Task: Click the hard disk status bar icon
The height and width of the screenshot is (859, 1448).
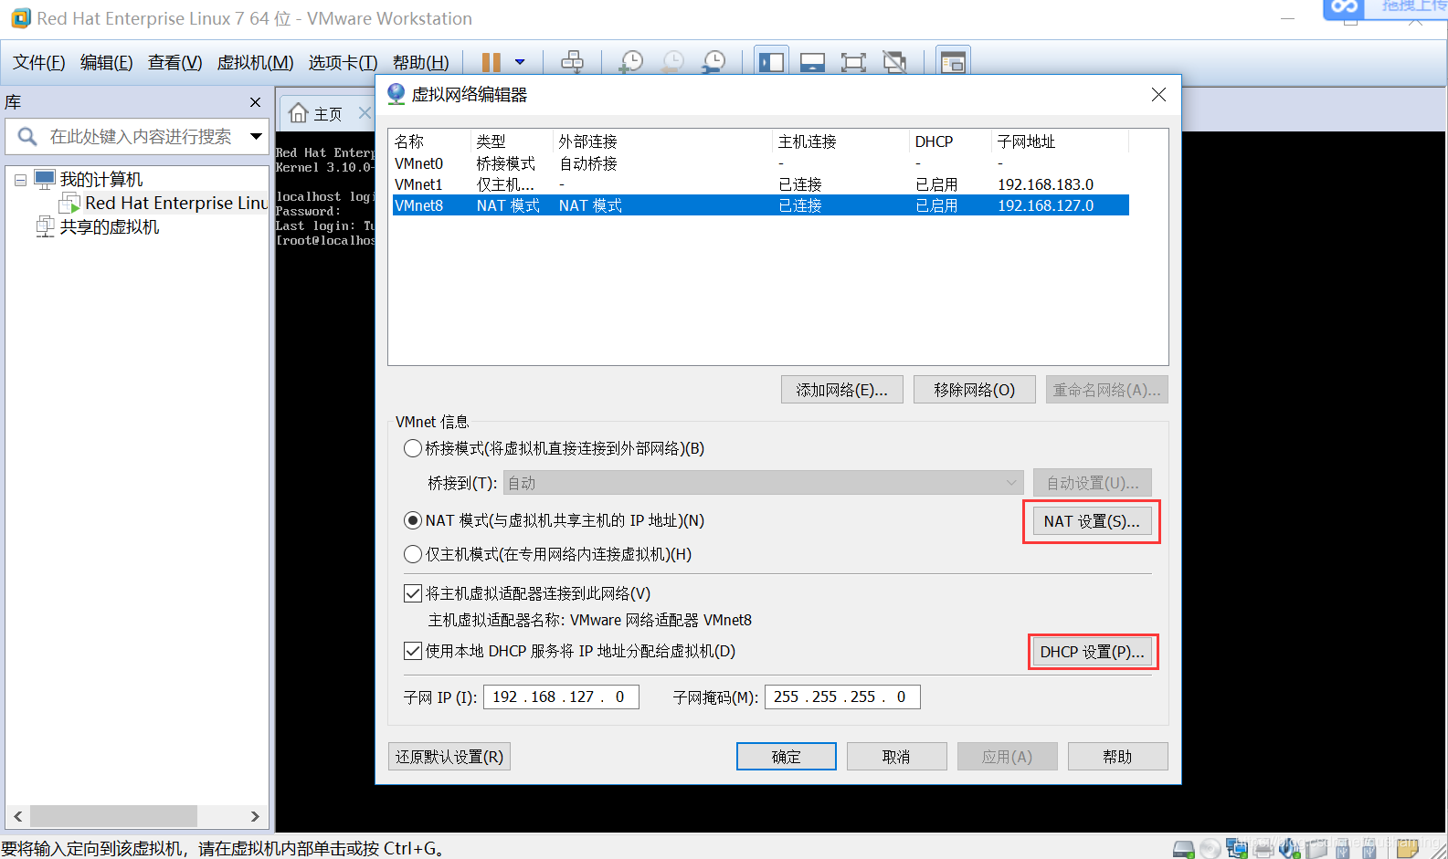Action: click(1183, 849)
